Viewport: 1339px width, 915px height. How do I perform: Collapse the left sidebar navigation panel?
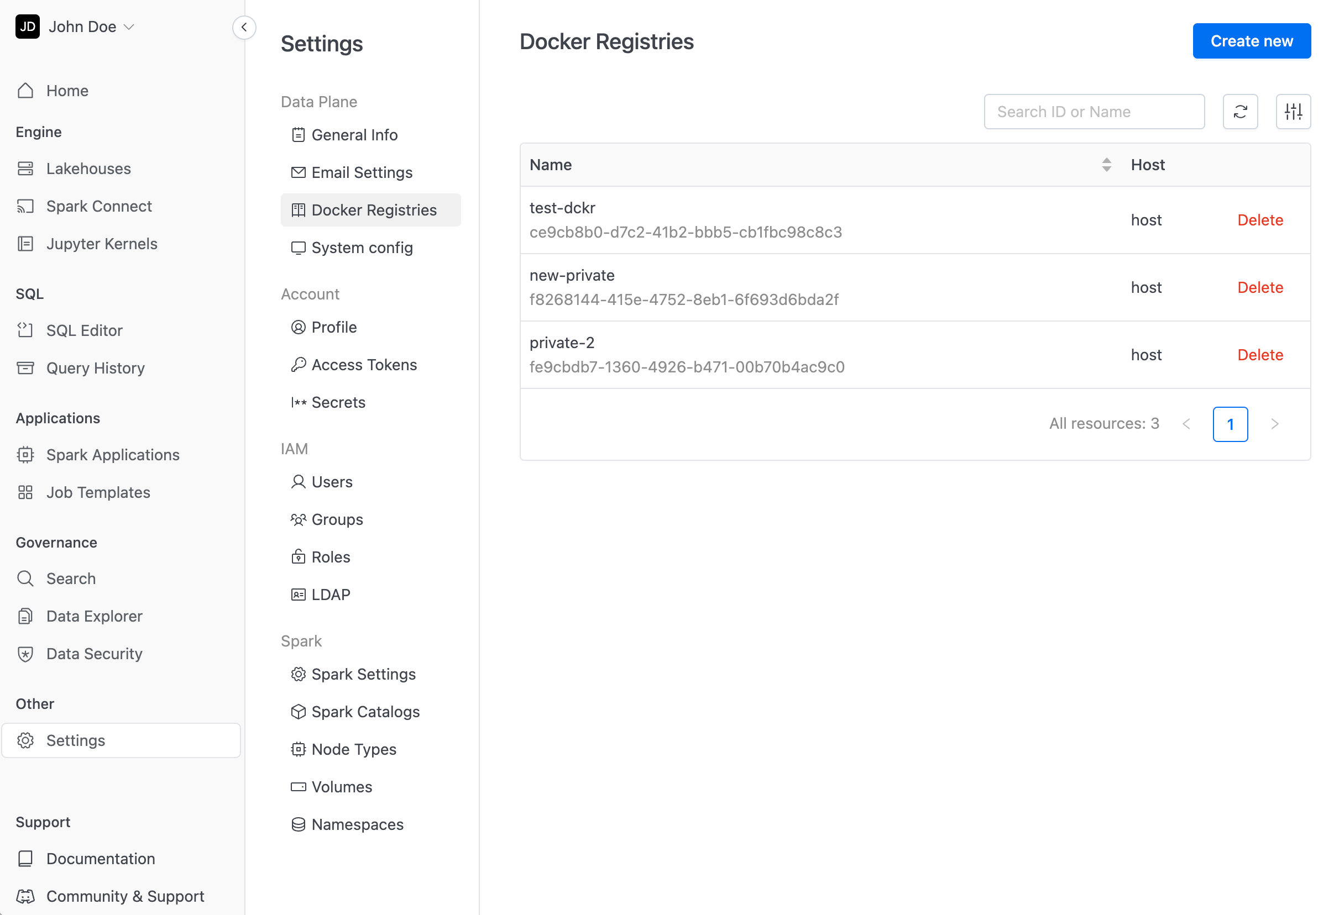click(244, 27)
